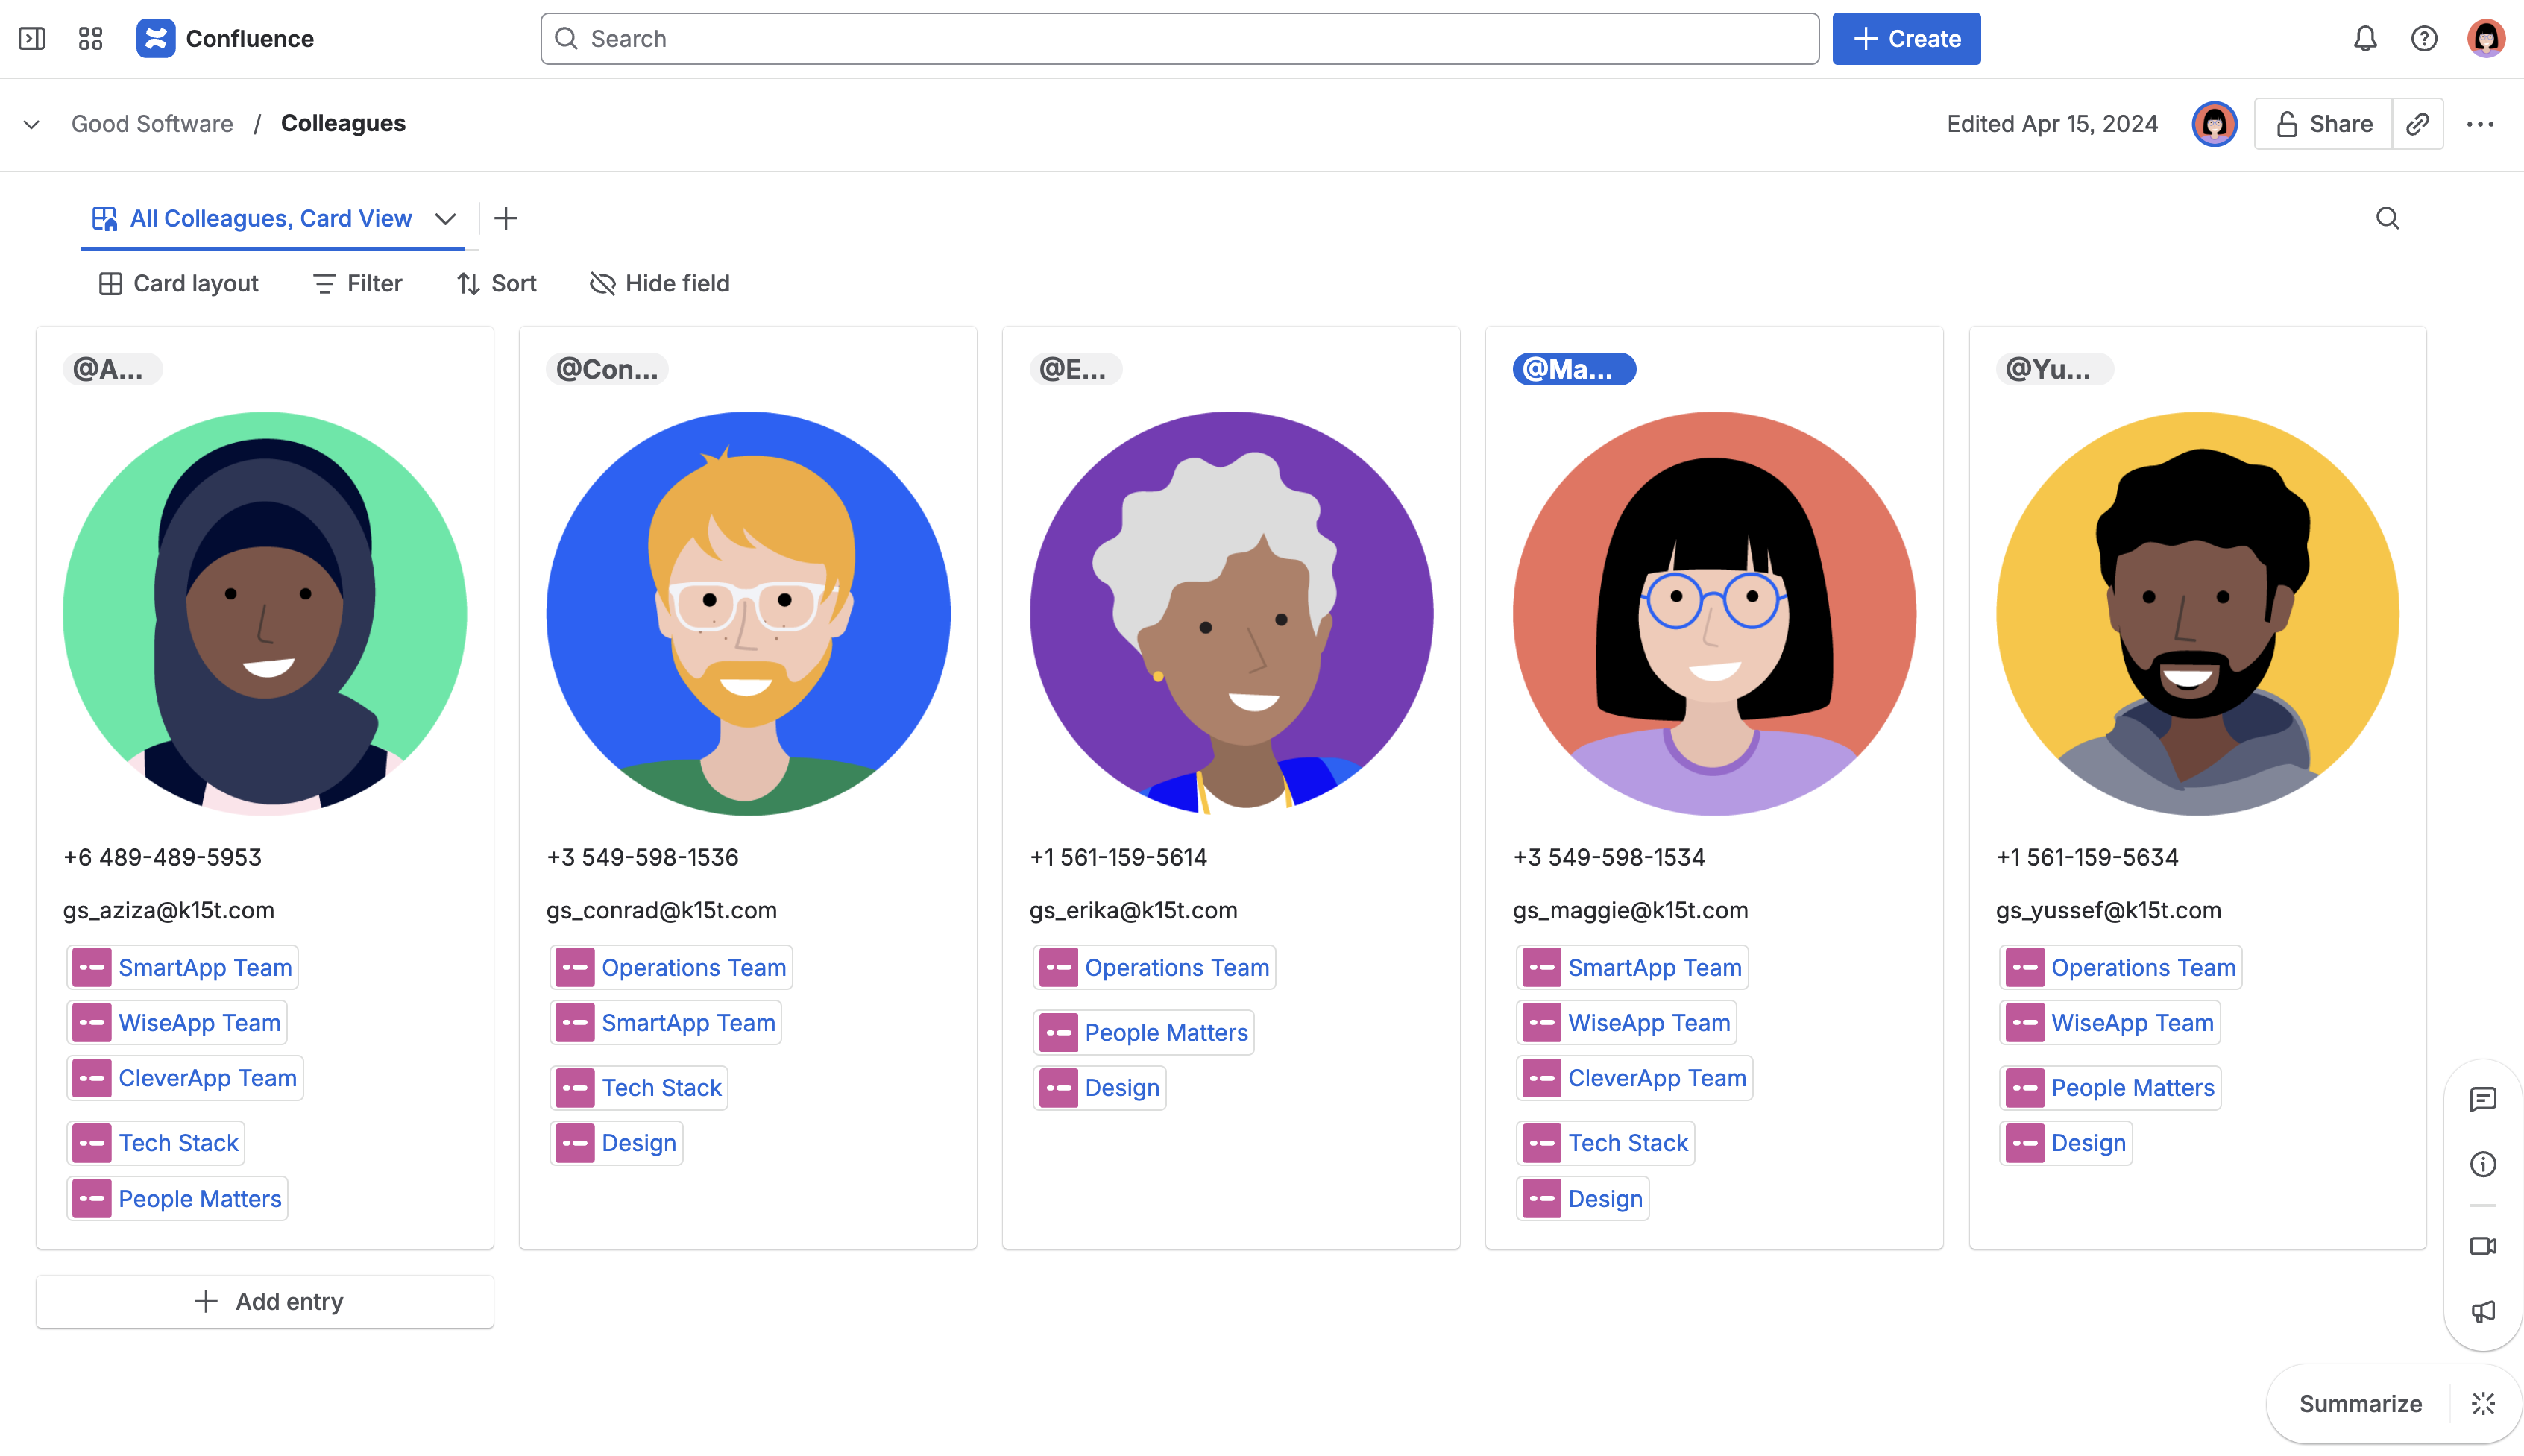Open the more actions ellipsis menu
Viewport: 2524px width, 1456px height.
click(2480, 124)
